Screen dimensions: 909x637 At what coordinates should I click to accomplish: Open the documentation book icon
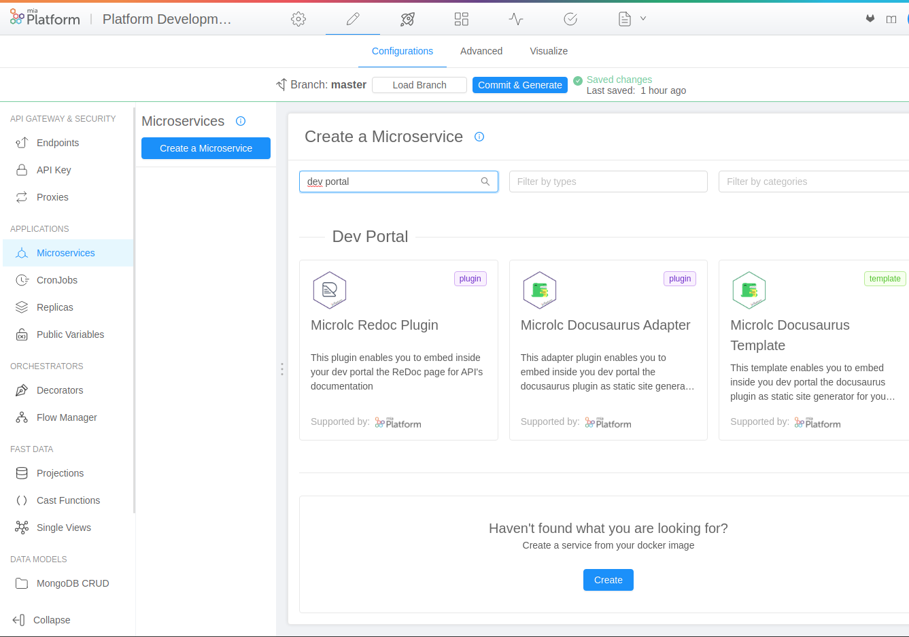click(891, 18)
